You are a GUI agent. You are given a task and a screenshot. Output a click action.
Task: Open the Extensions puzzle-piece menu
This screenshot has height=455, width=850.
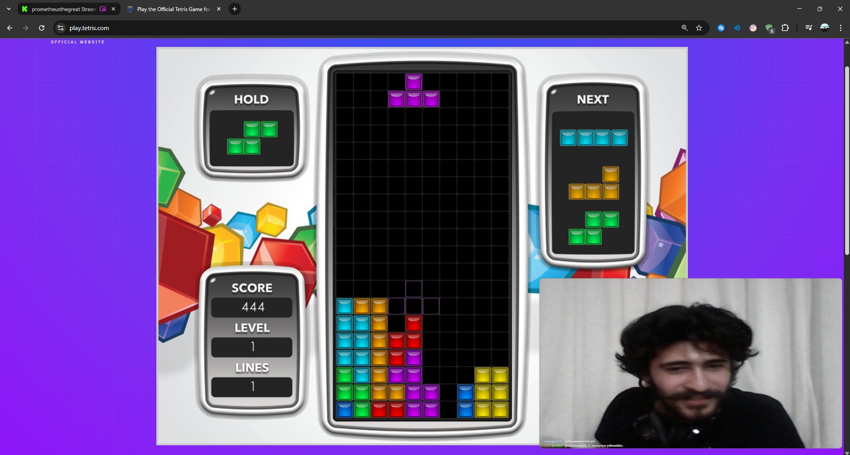coord(785,28)
